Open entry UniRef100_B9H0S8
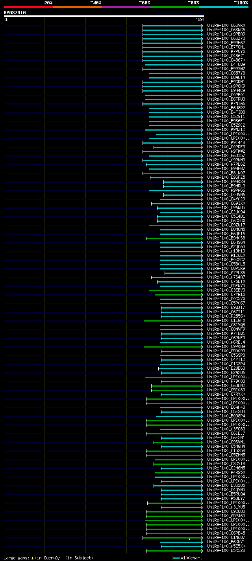 point(226,238)
